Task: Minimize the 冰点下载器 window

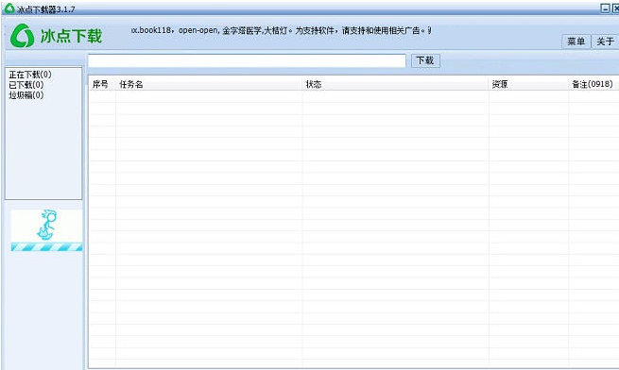Action: click(605, 8)
